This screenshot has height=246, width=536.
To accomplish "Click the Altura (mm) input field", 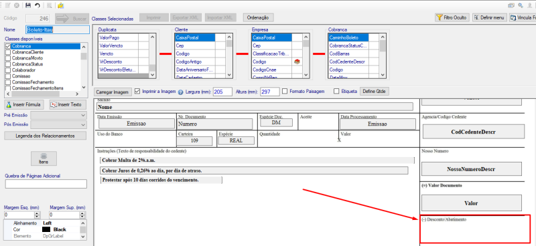I will [270, 92].
